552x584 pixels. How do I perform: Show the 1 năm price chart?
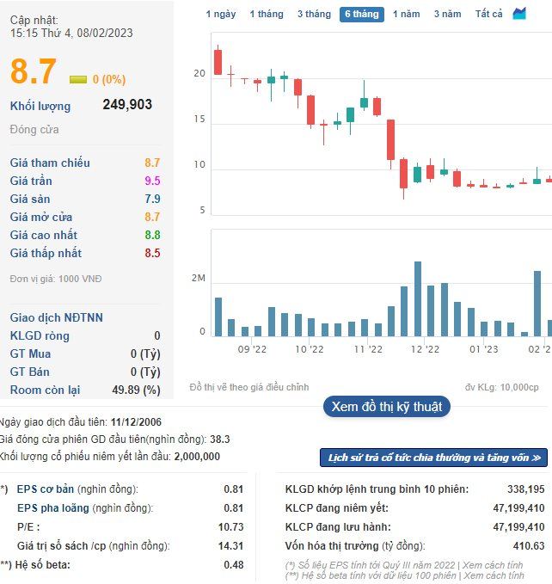[x=407, y=15]
